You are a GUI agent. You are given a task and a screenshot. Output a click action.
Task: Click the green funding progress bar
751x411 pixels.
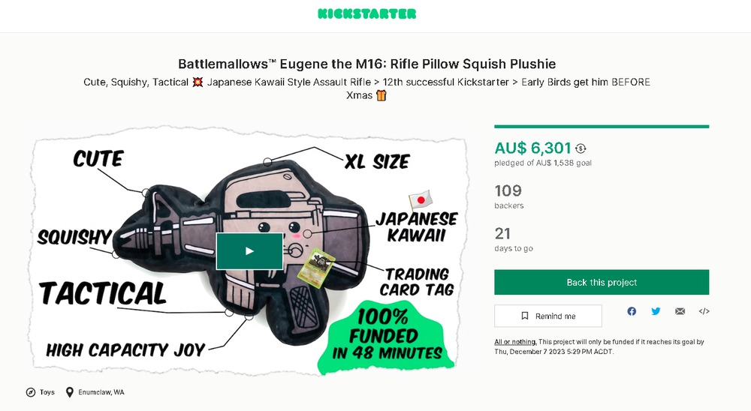(x=602, y=127)
